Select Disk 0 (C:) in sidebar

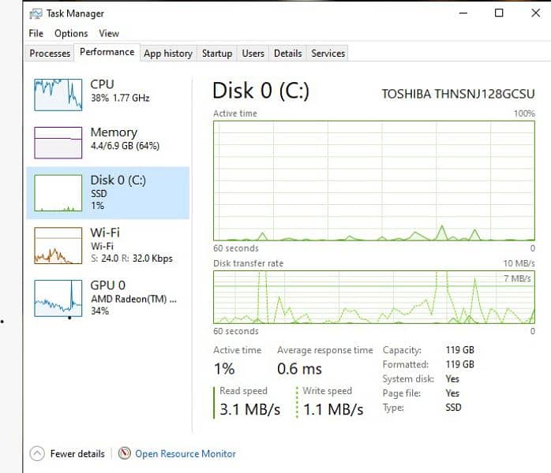[108, 192]
